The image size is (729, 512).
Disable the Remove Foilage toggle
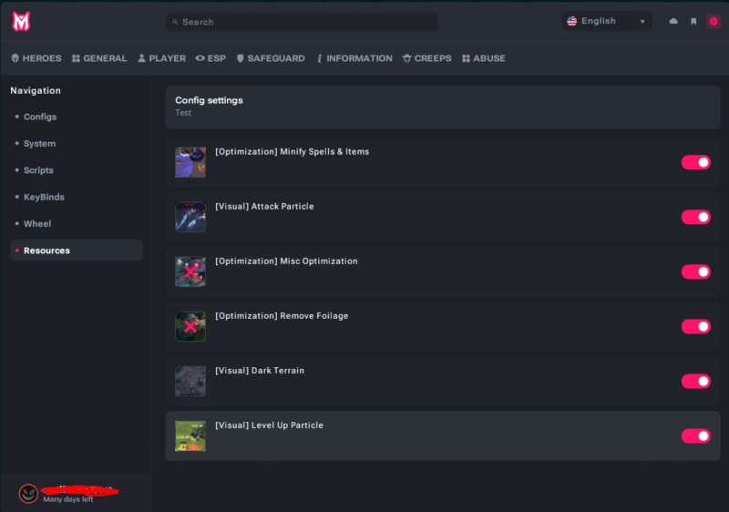coord(696,326)
